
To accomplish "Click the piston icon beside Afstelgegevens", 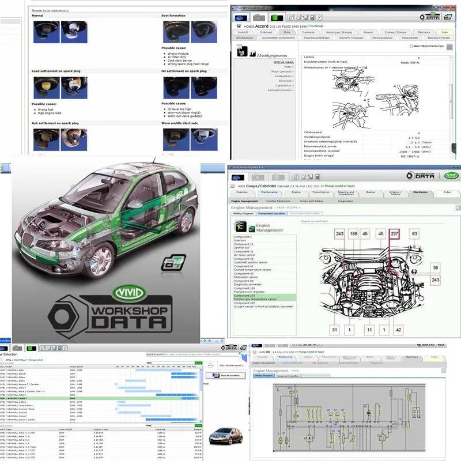I will tap(242, 51).
